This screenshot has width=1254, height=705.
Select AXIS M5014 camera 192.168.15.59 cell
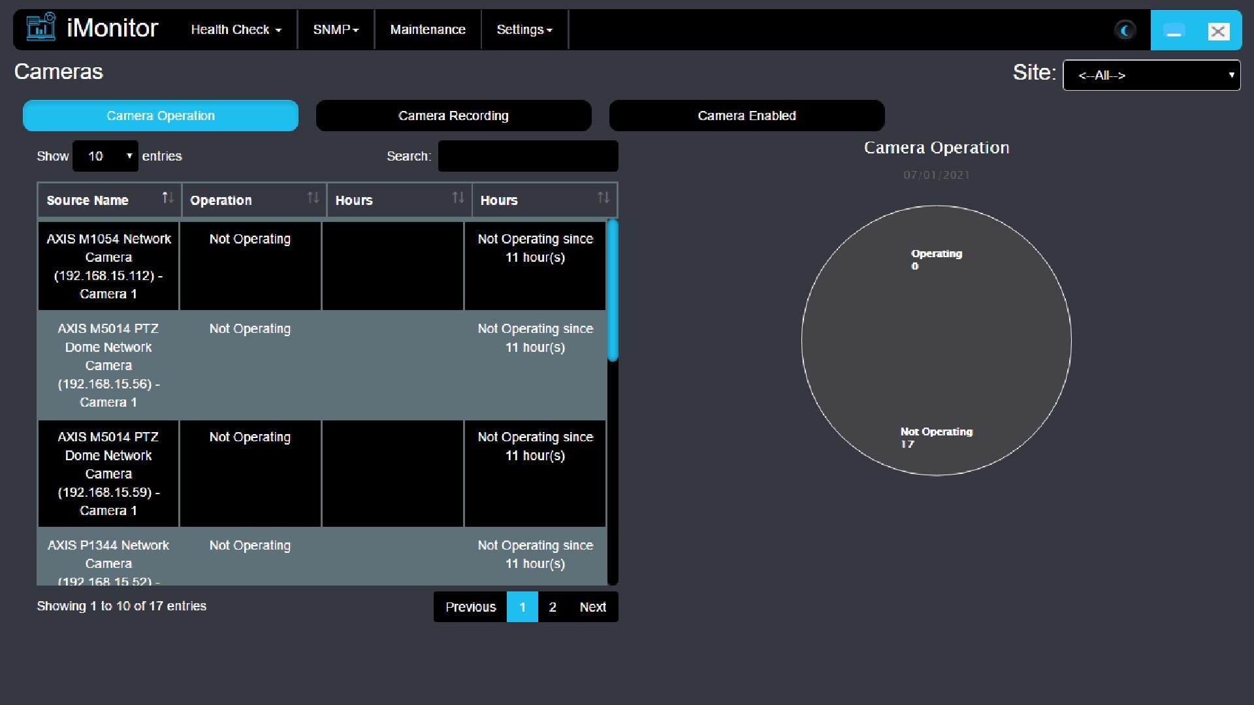[108, 474]
